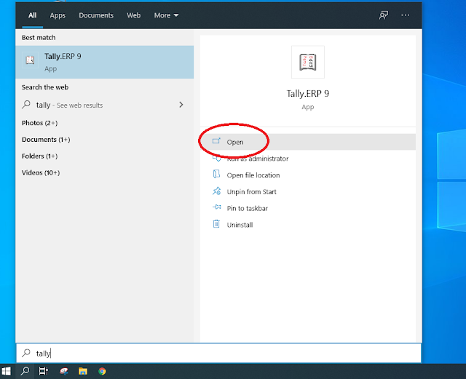Expand tally web results arrow
Viewport: 466px width, 379px height.
pyautogui.click(x=181, y=105)
